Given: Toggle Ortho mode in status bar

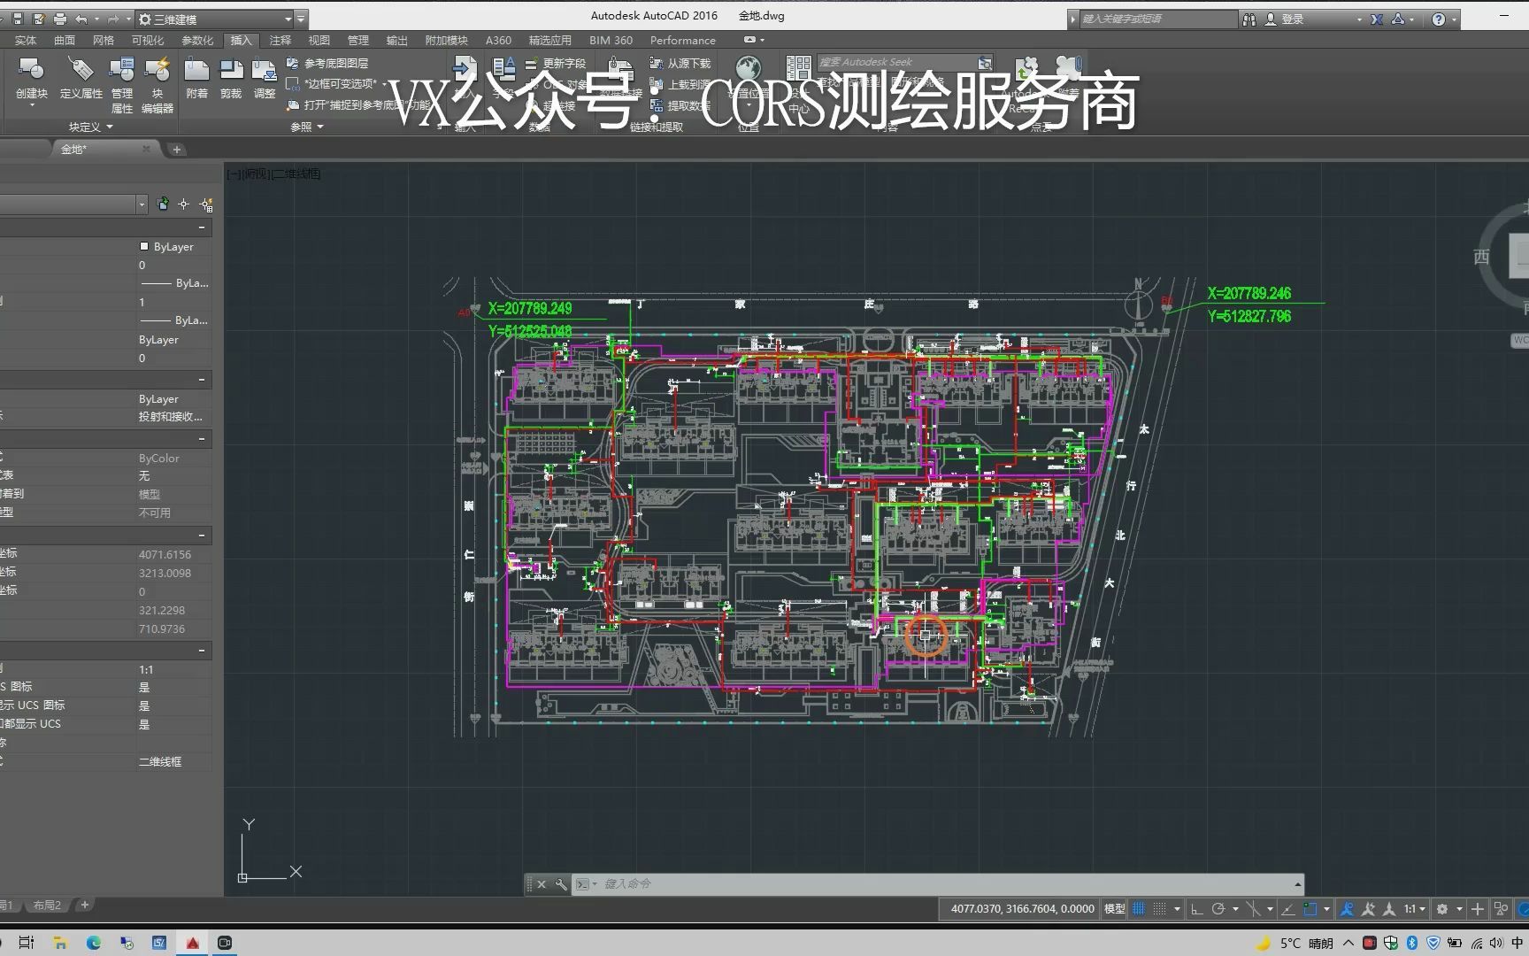Looking at the screenshot, I should coord(1197,909).
